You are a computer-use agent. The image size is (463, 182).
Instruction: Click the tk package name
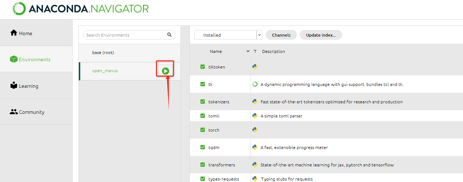pos(210,84)
